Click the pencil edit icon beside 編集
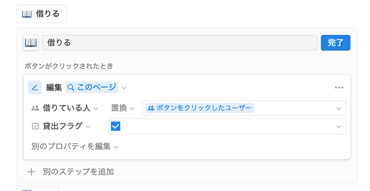Screen dimensions: 370x191 tap(35, 88)
